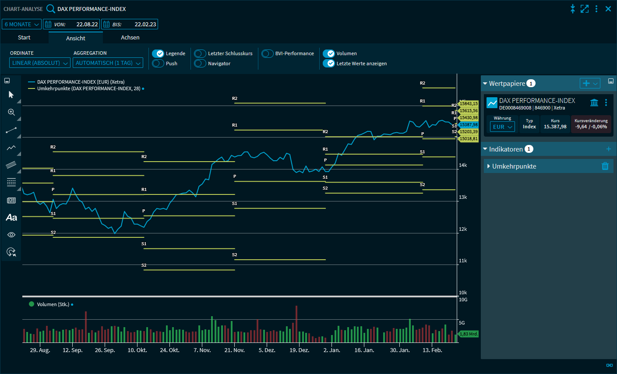Expand the Umkehrpunkte indicator entry
Screen dimensions: 617x374
click(x=489, y=166)
